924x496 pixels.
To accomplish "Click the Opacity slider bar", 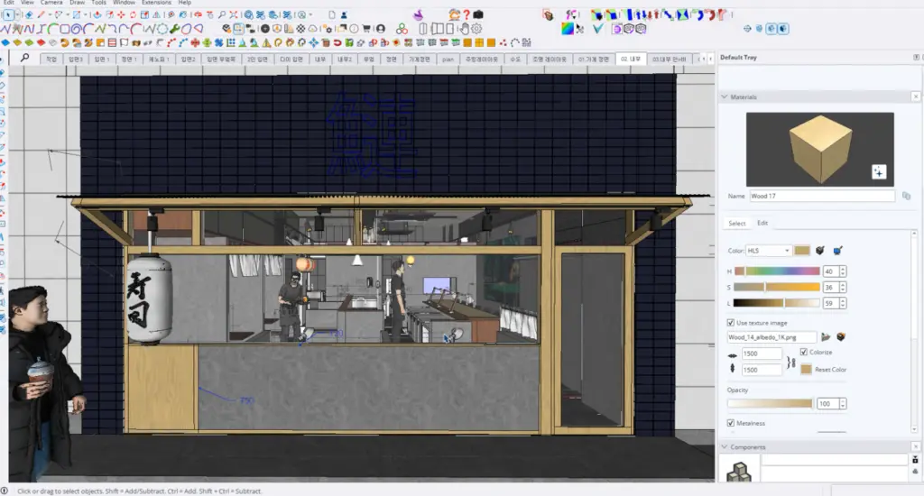I will click(x=770, y=403).
